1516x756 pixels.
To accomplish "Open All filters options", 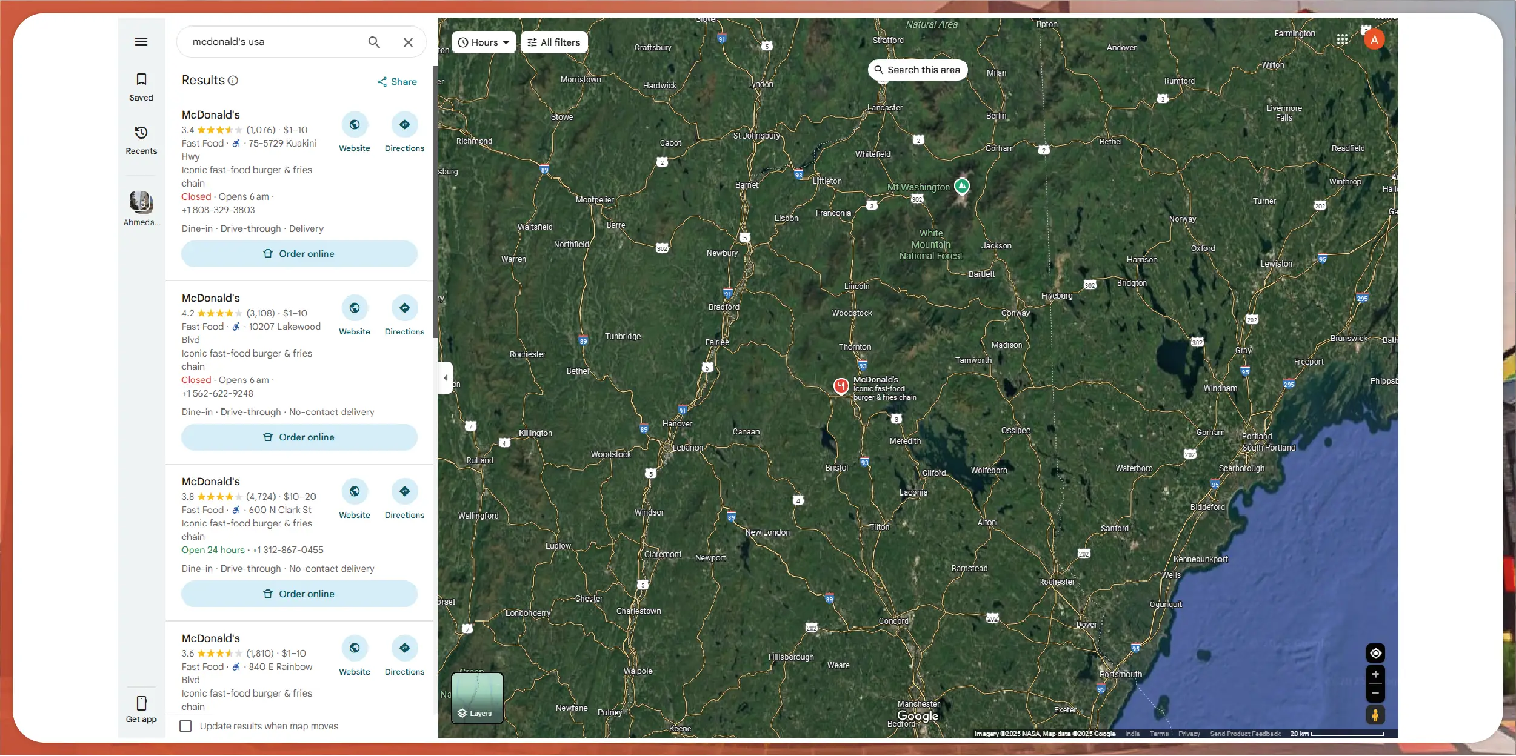I will click(x=554, y=42).
